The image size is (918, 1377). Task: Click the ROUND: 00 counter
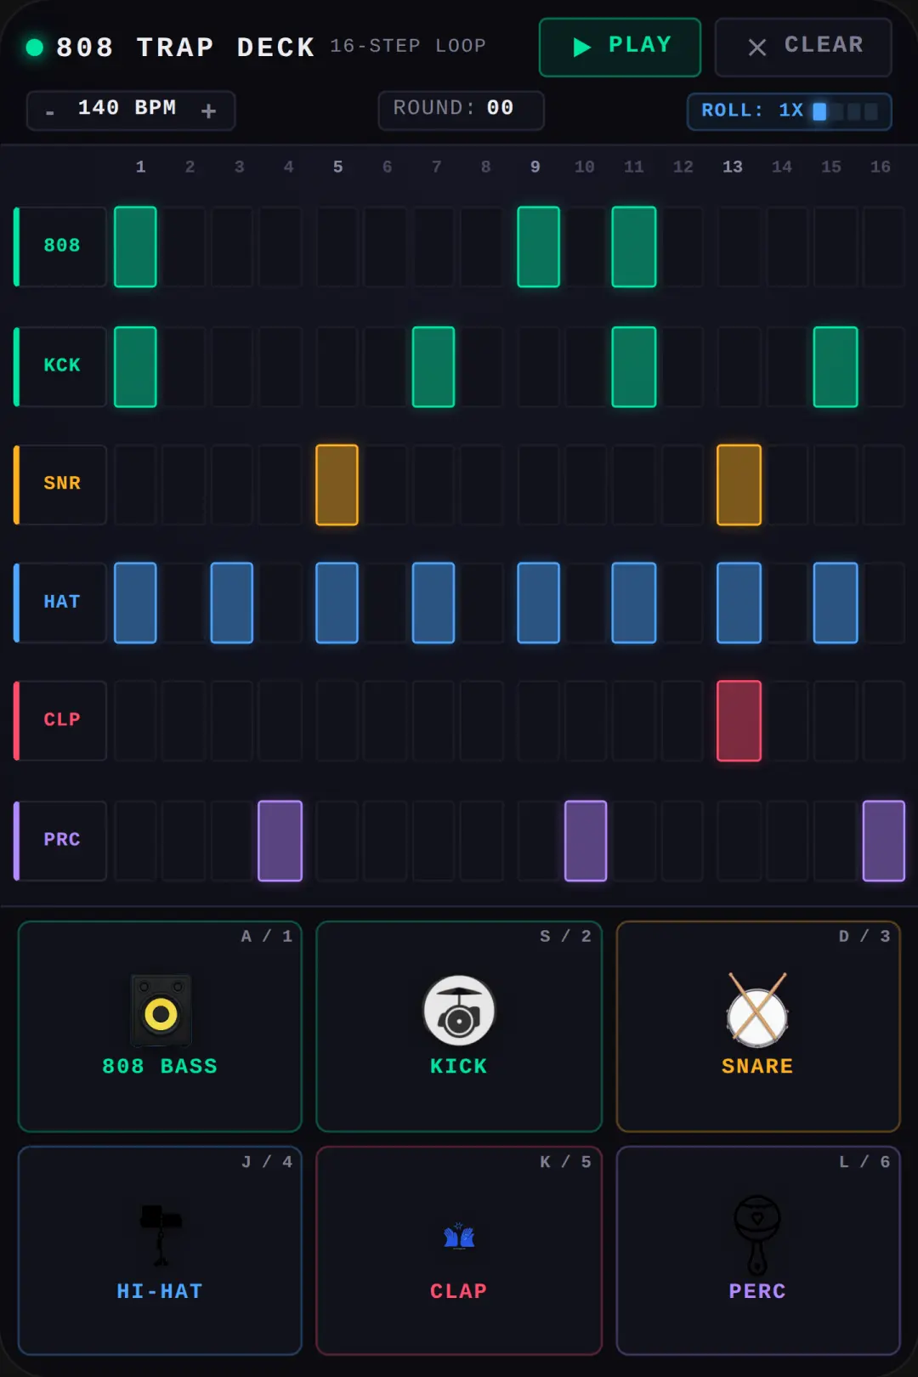click(x=461, y=110)
